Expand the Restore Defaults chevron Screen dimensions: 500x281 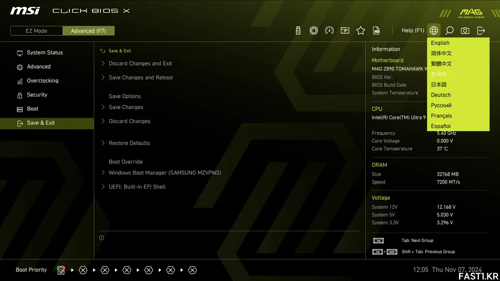pyautogui.click(x=103, y=143)
